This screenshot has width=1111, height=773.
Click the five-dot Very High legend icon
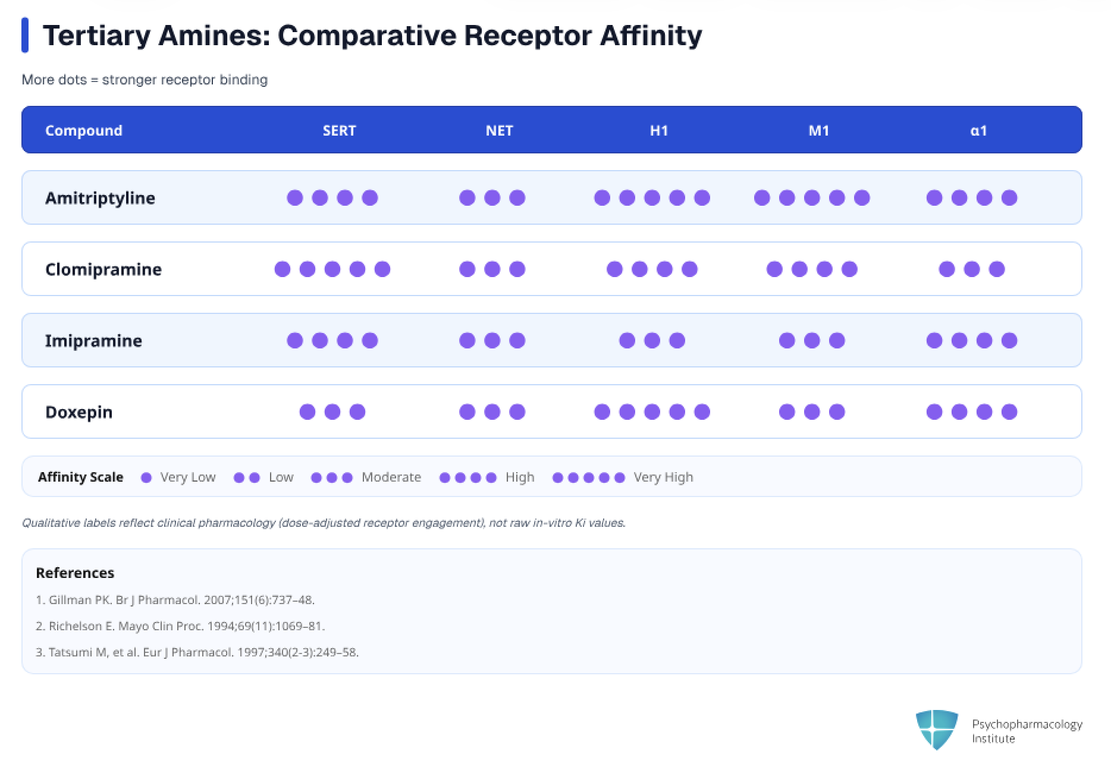588,477
